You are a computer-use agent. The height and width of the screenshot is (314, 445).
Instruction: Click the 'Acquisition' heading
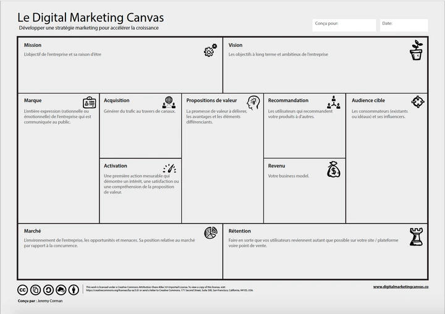pyautogui.click(x=116, y=101)
